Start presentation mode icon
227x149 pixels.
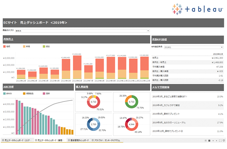[224, 140]
